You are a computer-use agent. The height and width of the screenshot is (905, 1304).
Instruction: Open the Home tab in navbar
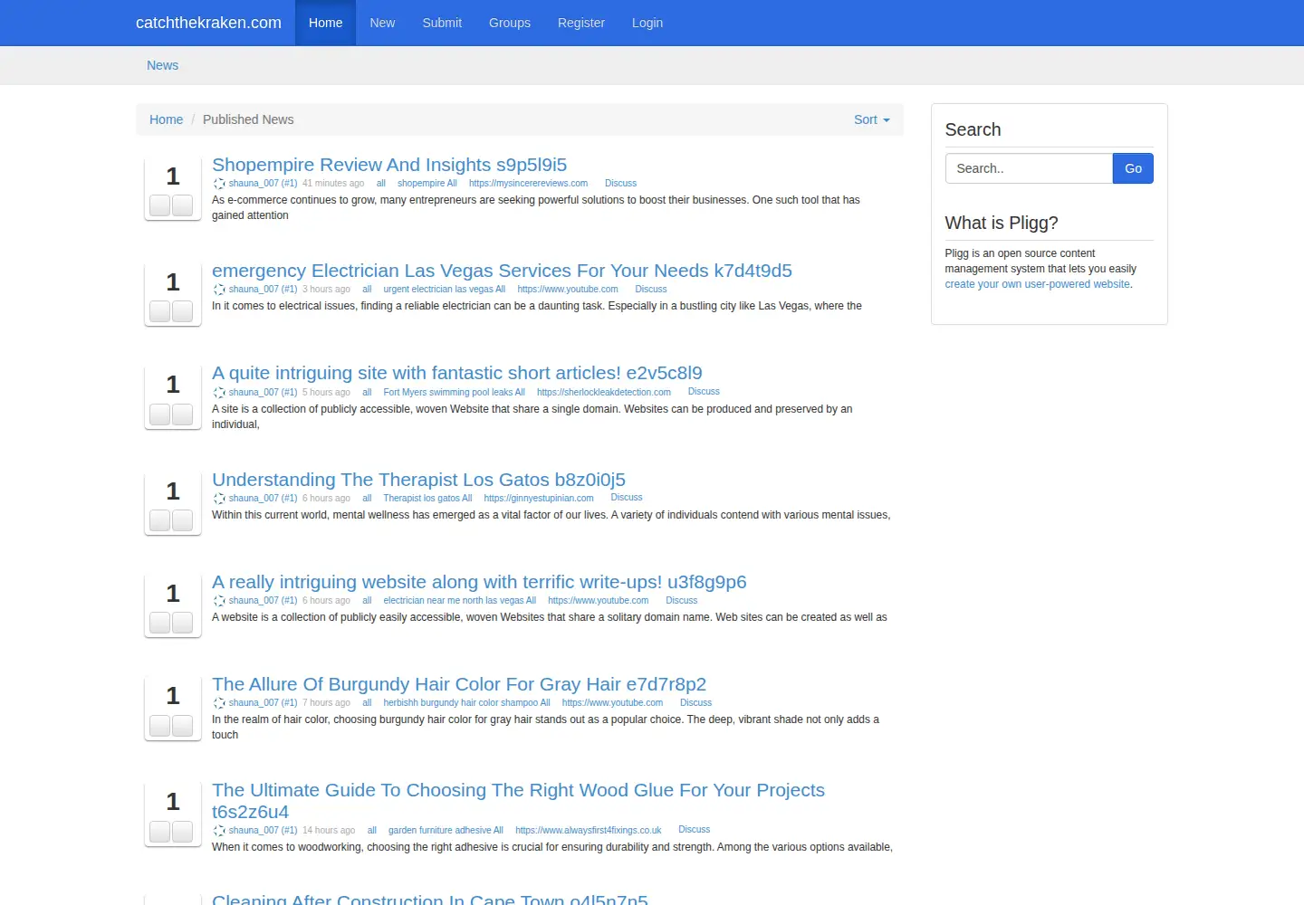(325, 23)
